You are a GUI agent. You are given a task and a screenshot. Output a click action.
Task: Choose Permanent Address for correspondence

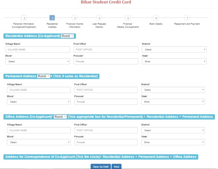[x=136, y=157]
